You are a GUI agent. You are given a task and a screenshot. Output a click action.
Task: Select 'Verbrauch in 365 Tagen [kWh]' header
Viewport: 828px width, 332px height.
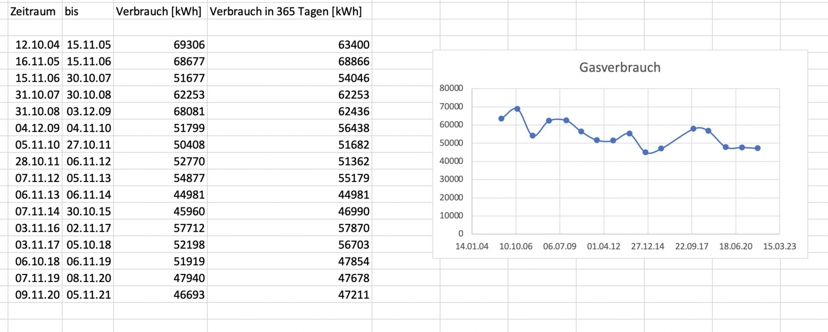pyautogui.click(x=286, y=12)
